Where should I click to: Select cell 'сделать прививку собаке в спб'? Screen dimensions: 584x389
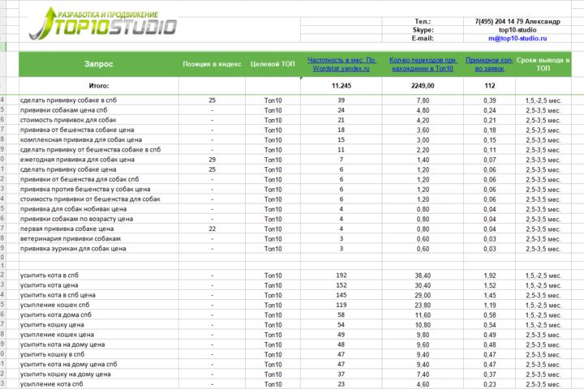tap(99, 100)
